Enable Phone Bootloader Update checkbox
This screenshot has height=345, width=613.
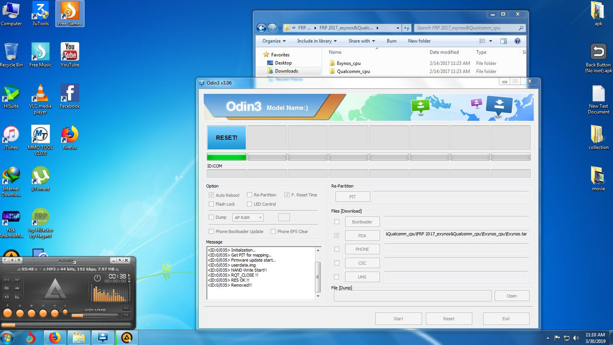point(211,231)
